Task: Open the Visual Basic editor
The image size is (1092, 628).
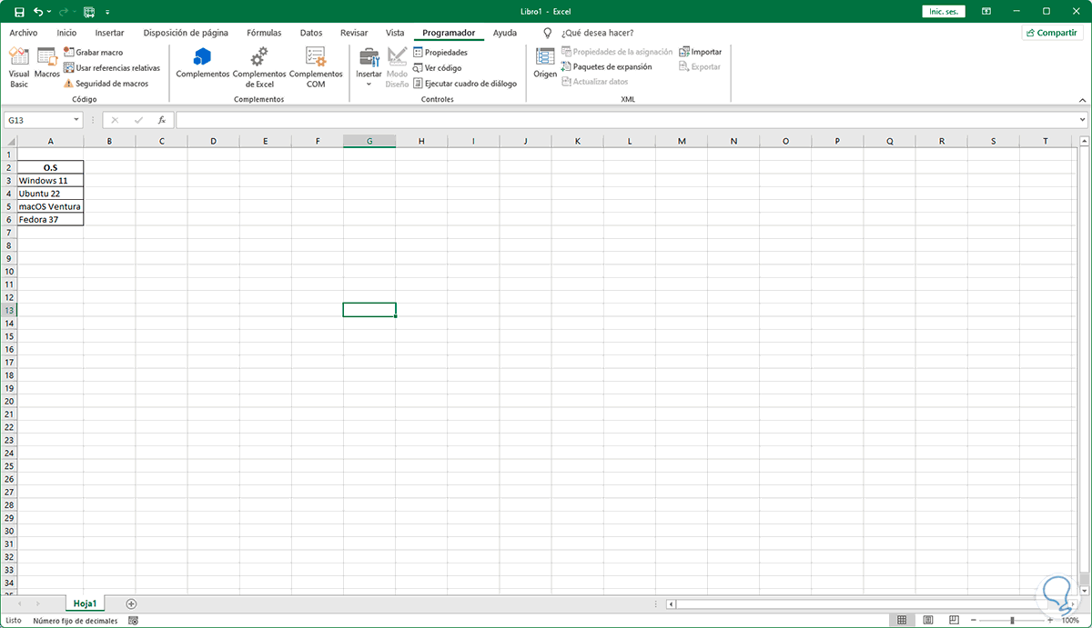Action: [x=19, y=68]
